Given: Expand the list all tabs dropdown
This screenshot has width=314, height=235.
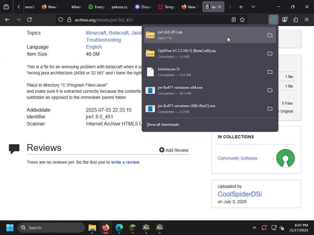Looking at the screenshot, I should [x=253, y=7].
